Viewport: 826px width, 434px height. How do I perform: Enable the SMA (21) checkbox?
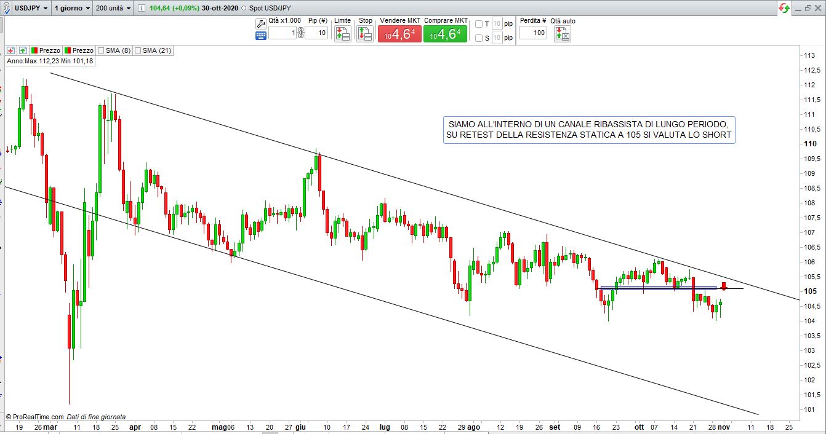point(138,50)
